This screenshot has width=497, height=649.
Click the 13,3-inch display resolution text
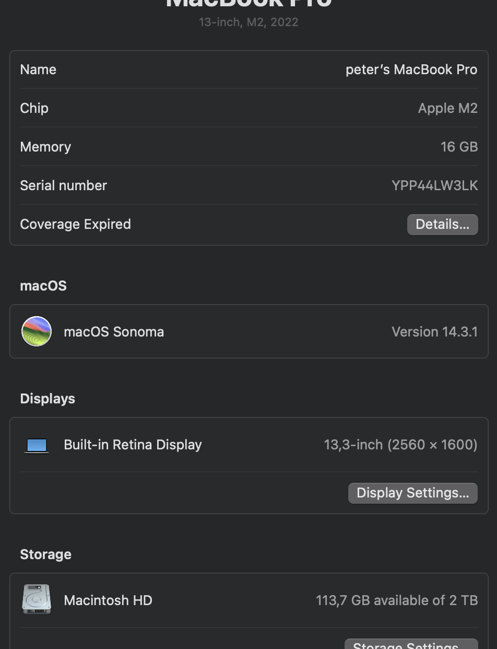(x=400, y=445)
